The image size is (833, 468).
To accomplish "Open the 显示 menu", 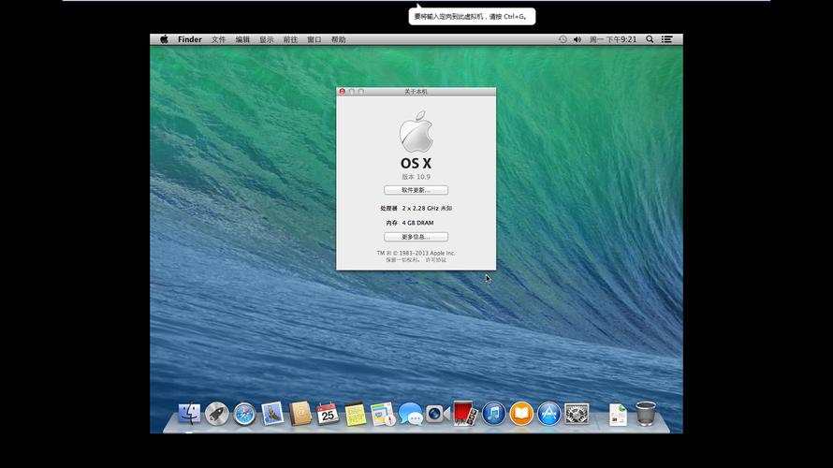I will [267, 39].
